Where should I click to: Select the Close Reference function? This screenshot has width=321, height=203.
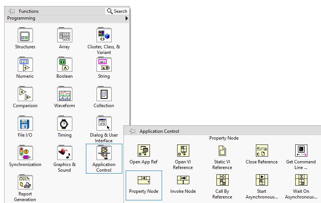(262, 151)
